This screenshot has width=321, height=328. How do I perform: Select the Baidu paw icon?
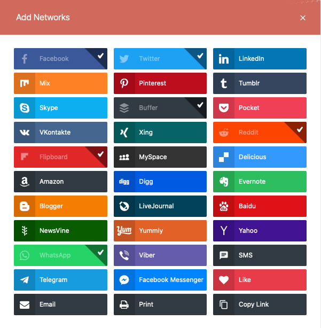(224, 206)
